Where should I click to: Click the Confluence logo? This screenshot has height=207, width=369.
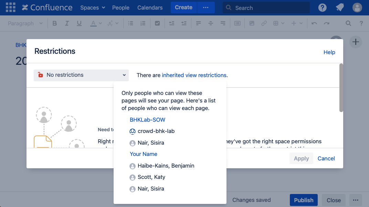pos(47,8)
